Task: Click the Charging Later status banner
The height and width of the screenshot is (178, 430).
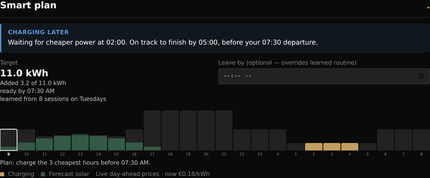Action: point(215,38)
